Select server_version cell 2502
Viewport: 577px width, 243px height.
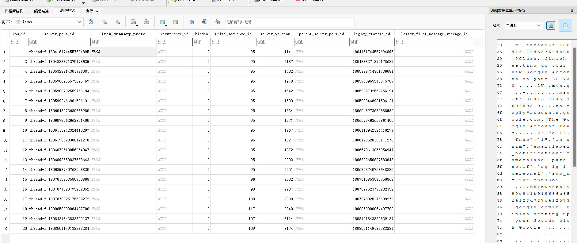click(x=275, y=179)
